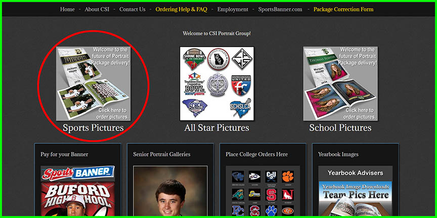
Task: Open the All Star Pictures text link
Action: [x=216, y=128]
